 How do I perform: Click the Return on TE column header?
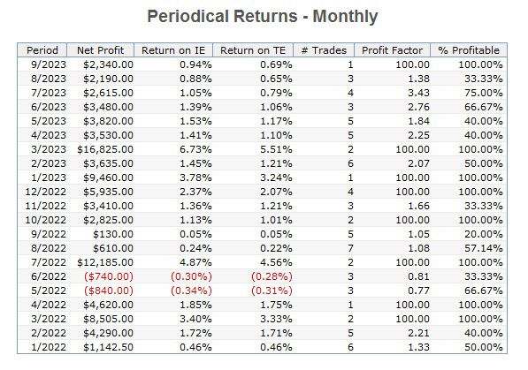[253, 50]
